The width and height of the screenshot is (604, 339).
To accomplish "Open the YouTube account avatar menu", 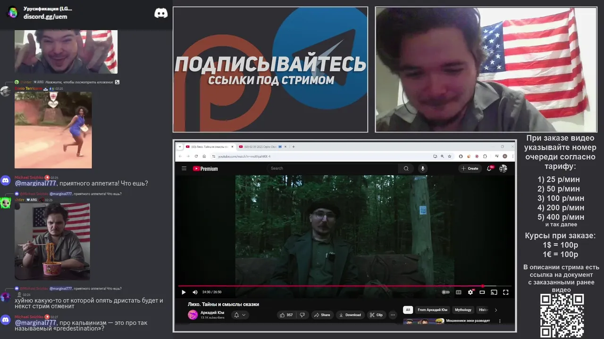I will pyautogui.click(x=503, y=169).
